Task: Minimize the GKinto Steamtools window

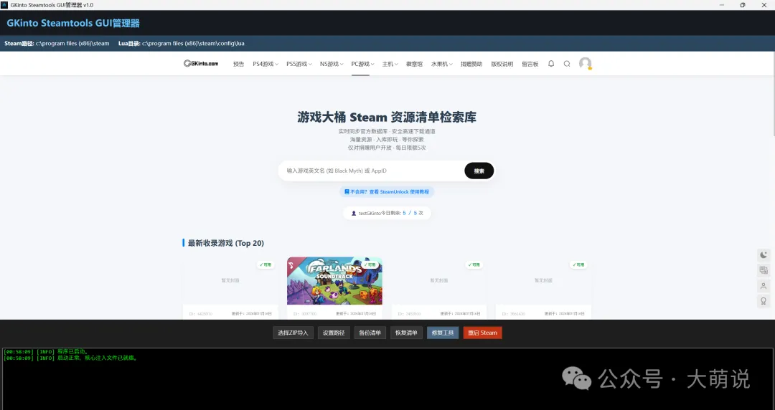Action: 722,5
